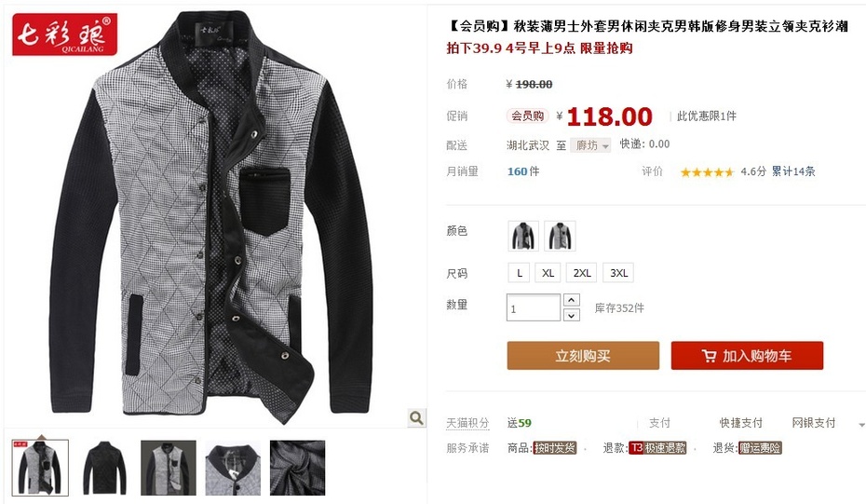The height and width of the screenshot is (504, 866).
Task: Click the member purchase promo tag
Action: click(527, 116)
